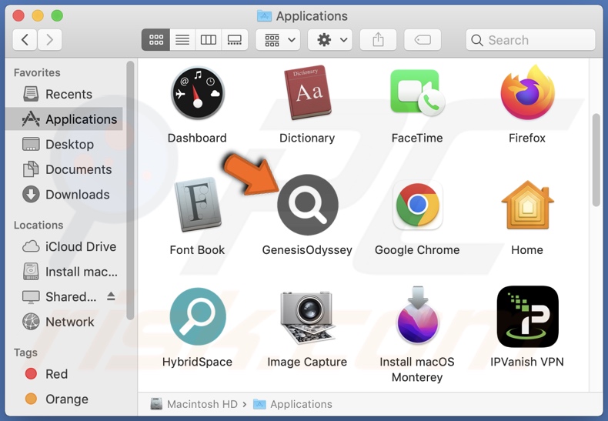The image size is (608, 421).
Task: Open Documents in the sidebar
Action: (64, 169)
